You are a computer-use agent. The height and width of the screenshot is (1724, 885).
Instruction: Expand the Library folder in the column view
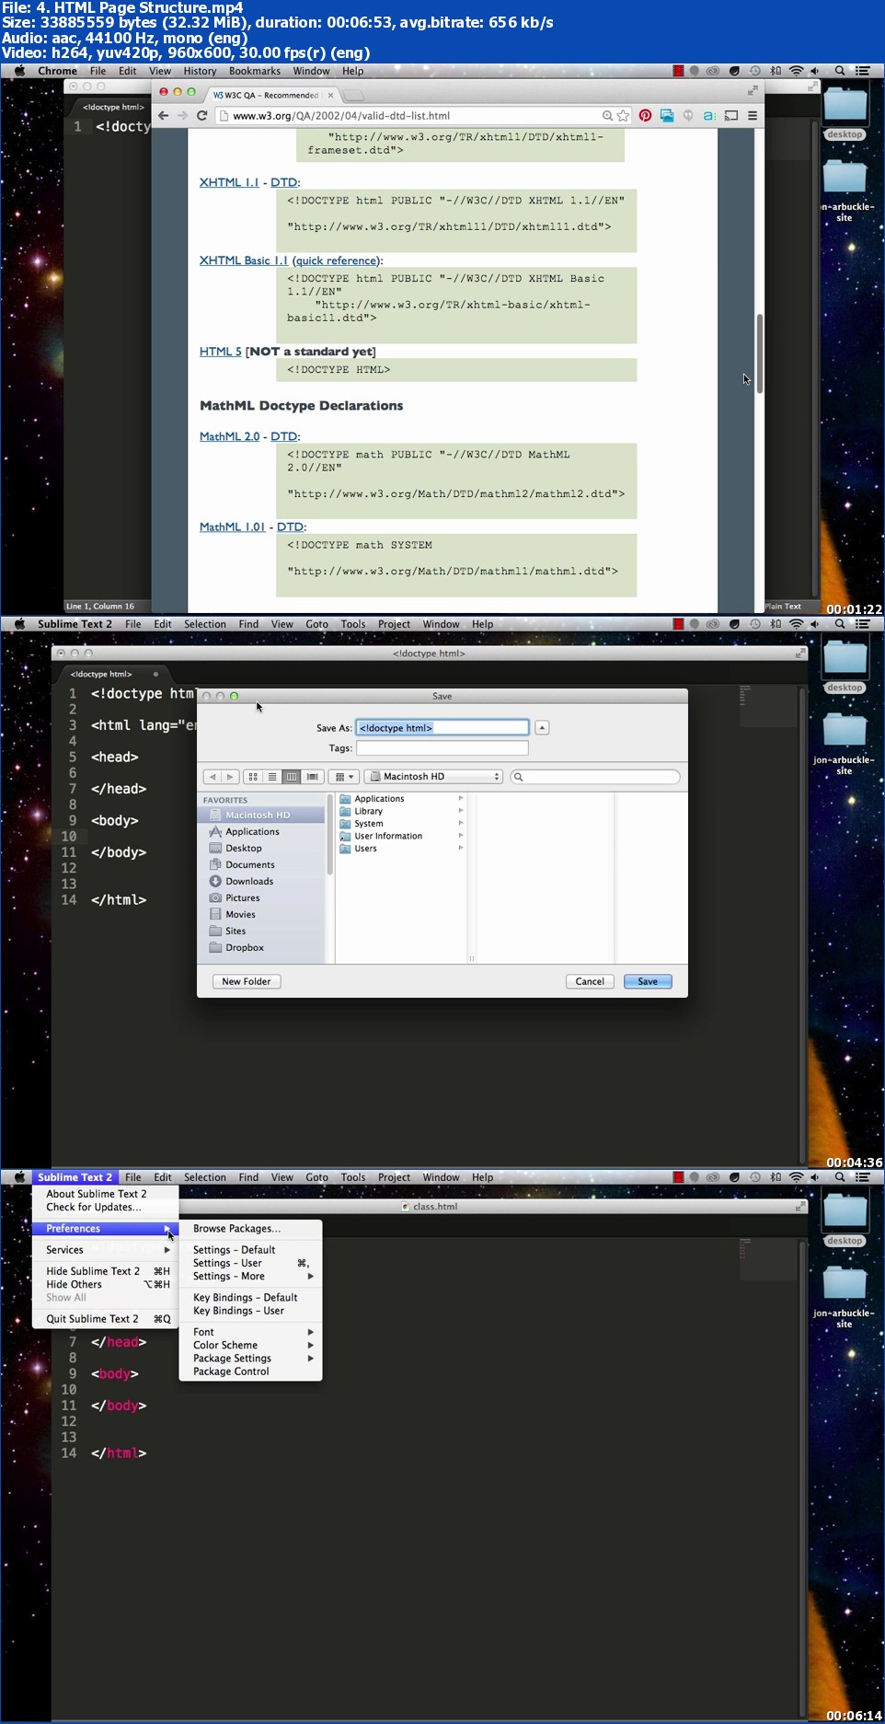pos(460,811)
